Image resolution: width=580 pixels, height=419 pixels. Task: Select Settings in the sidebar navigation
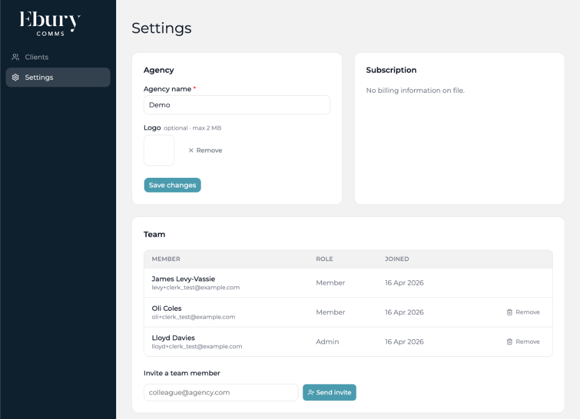coord(58,78)
